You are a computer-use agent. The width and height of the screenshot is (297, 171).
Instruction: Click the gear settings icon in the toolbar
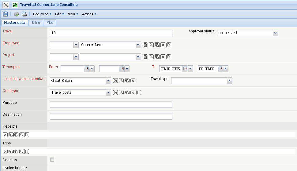coord(16,14)
